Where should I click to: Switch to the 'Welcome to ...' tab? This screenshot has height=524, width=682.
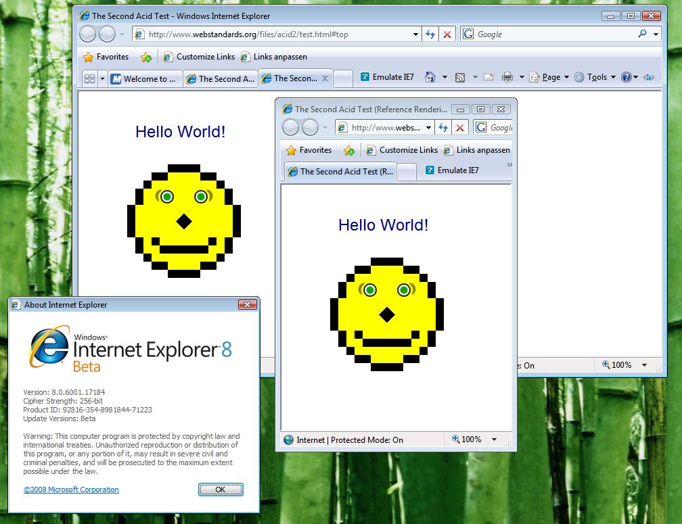(145, 78)
